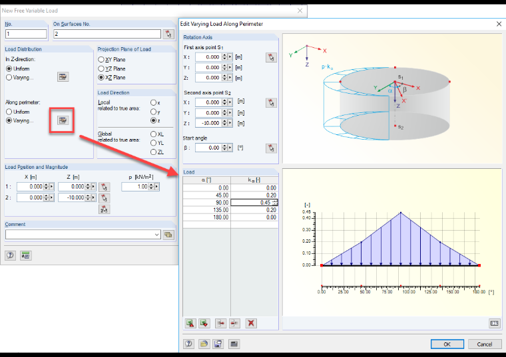Pick surfaces graphically next to On Surfaces No.
Image resolution: width=506 pixels, height=357 pixels.
click(x=168, y=34)
